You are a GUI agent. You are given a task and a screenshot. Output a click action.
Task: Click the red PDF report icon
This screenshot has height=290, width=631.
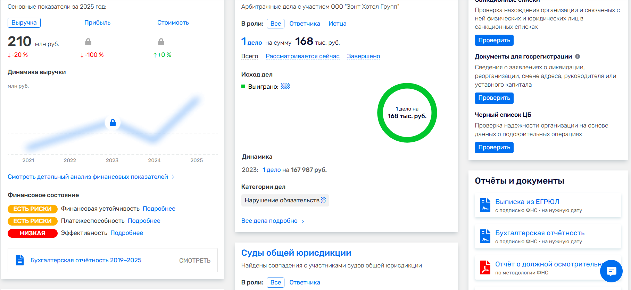pyautogui.click(x=485, y=267)
